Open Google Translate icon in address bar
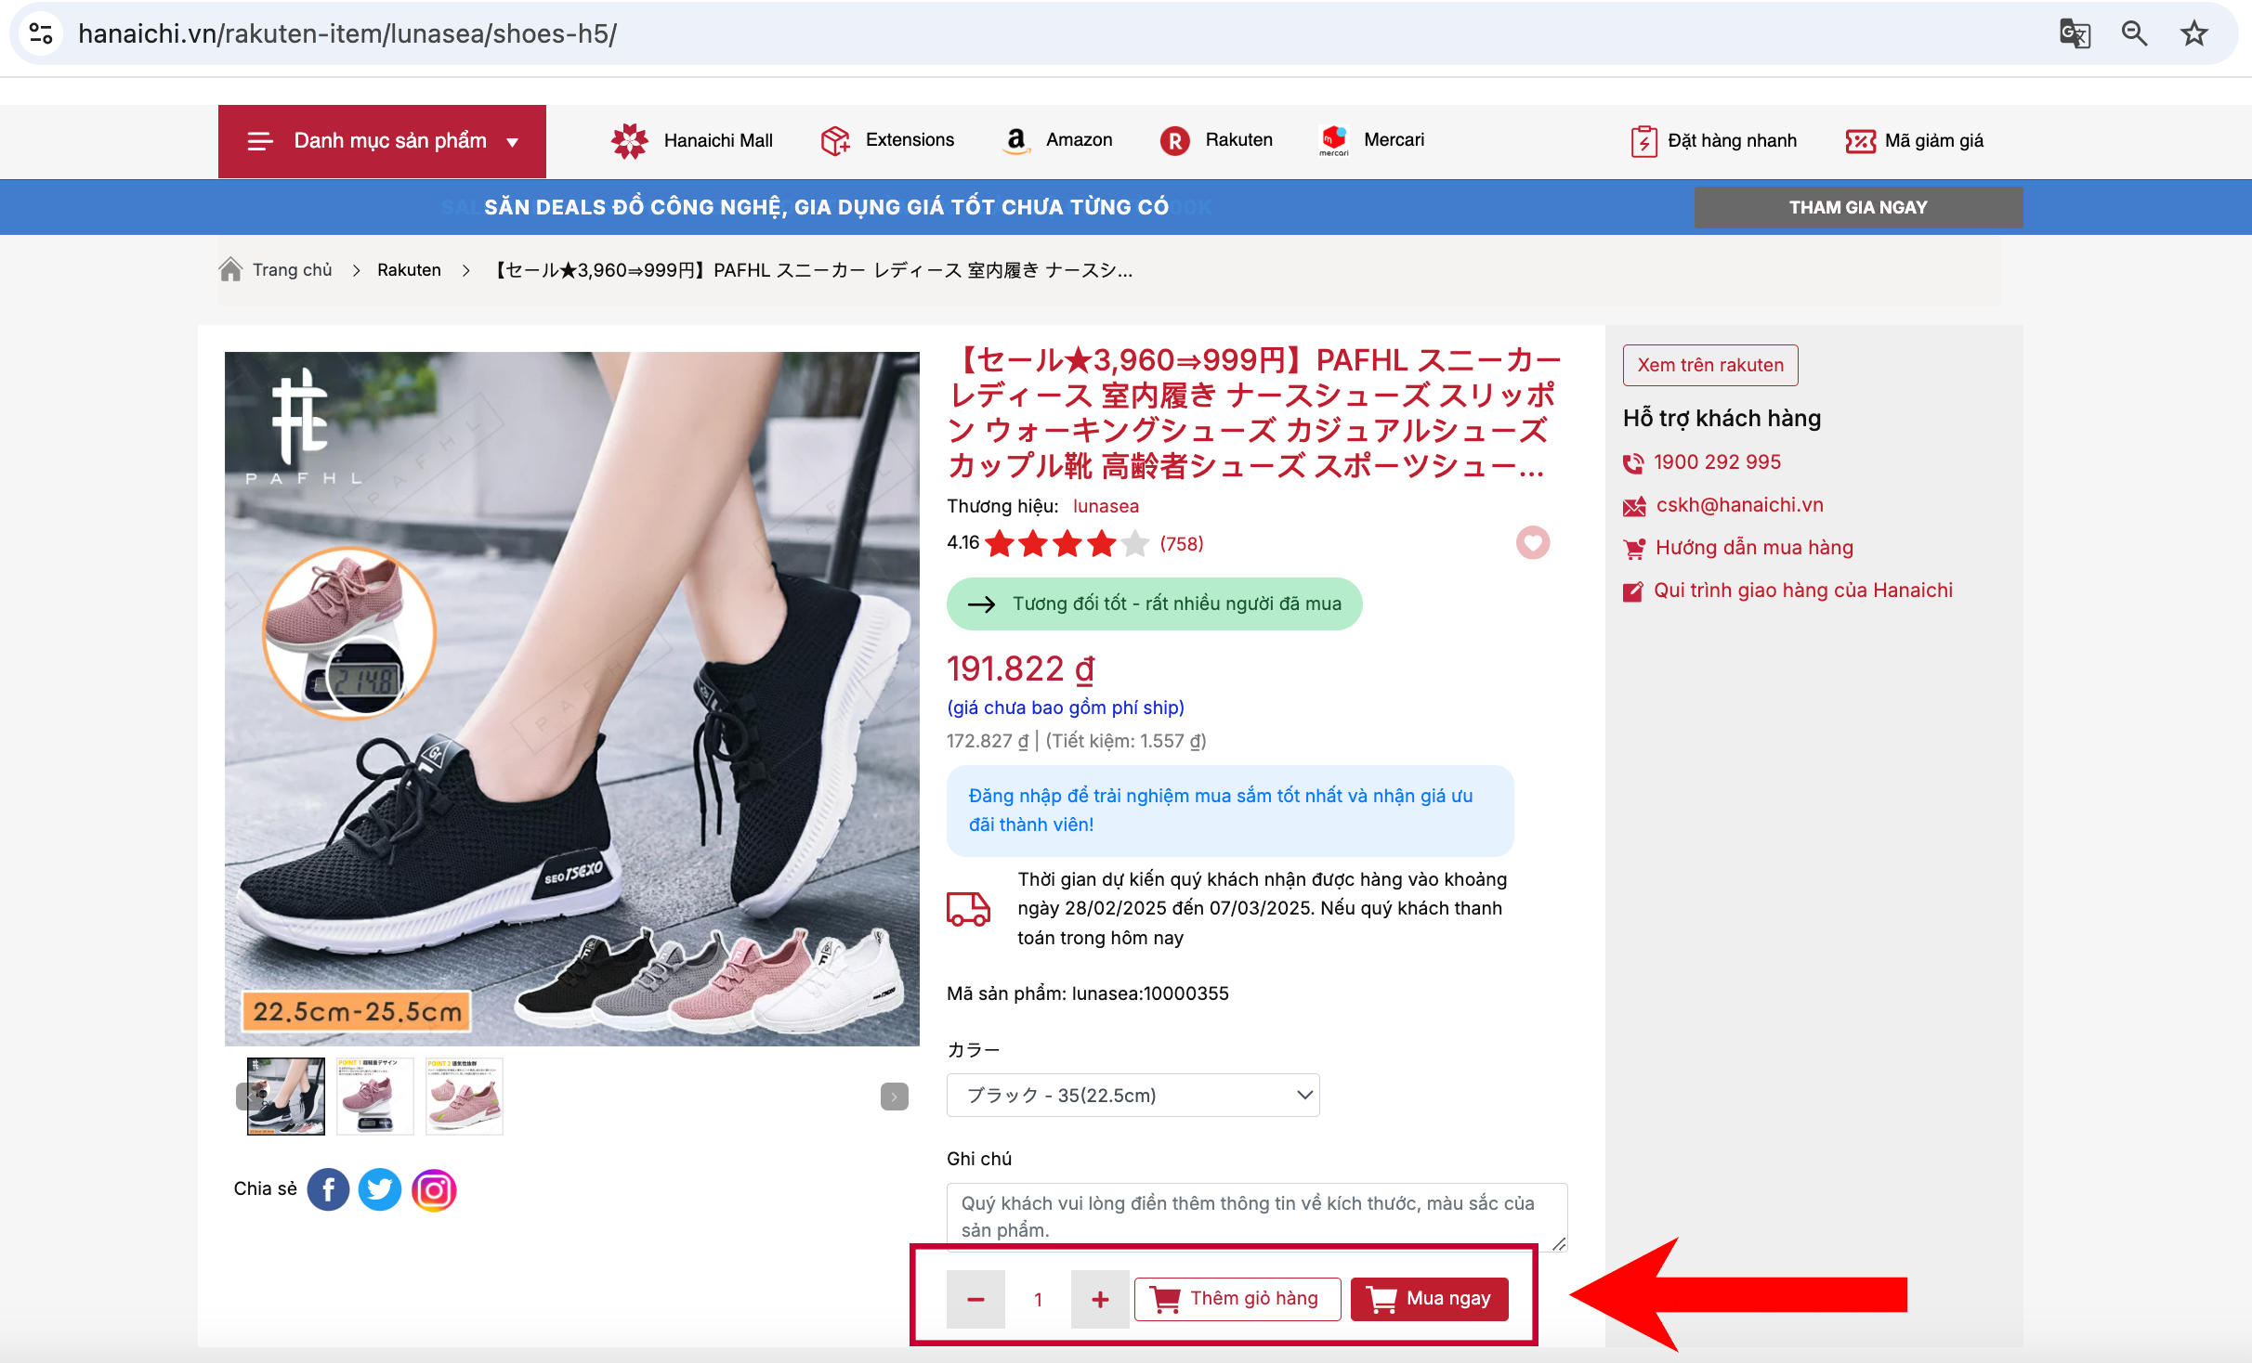This screenshot has width=2252, height=1363. point(2075,34)
